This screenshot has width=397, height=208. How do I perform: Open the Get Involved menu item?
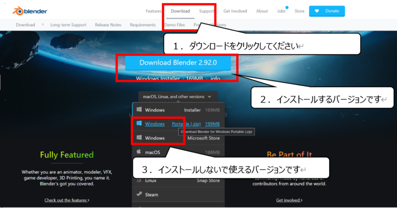point(235,11)
